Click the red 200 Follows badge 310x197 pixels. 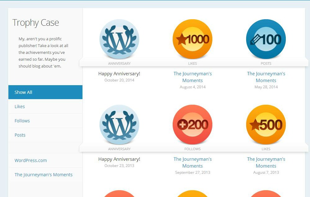click(193, 125)
